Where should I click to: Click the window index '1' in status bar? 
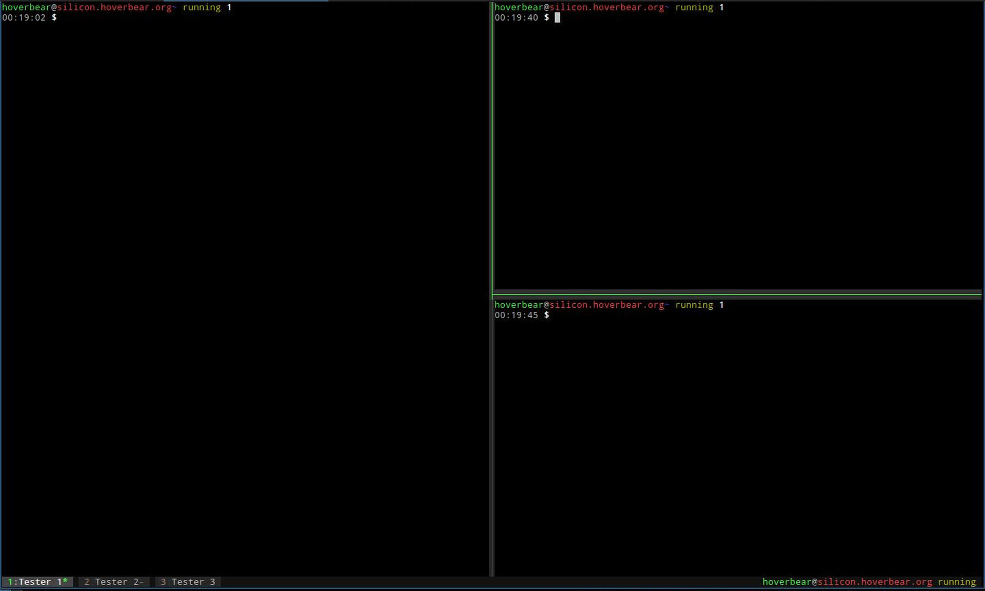[10, 581]
